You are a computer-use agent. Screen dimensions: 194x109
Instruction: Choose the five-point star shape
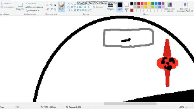point(75,10)
